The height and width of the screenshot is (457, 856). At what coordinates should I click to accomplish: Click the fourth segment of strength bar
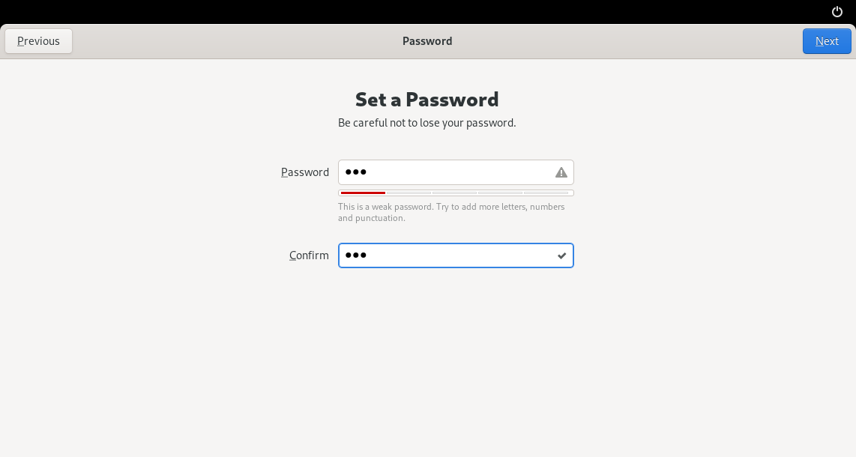click(x=500, y=193)
